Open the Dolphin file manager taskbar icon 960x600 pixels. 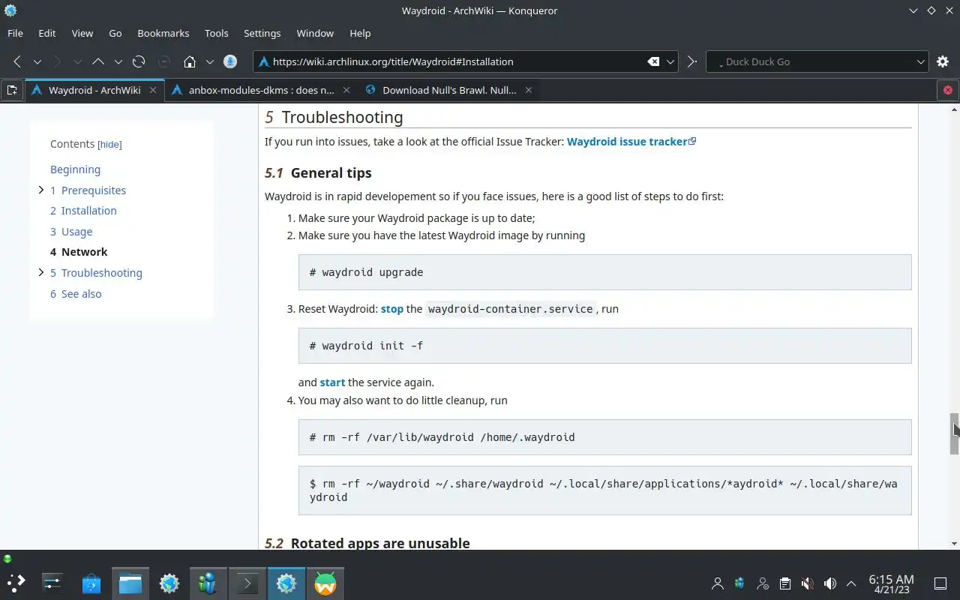(x=130, y=583)
